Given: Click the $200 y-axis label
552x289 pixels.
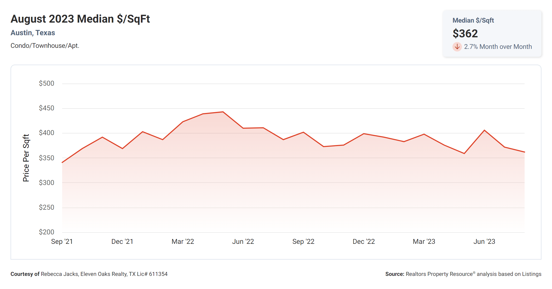Looking at the screenshot, I should (47, 232).
